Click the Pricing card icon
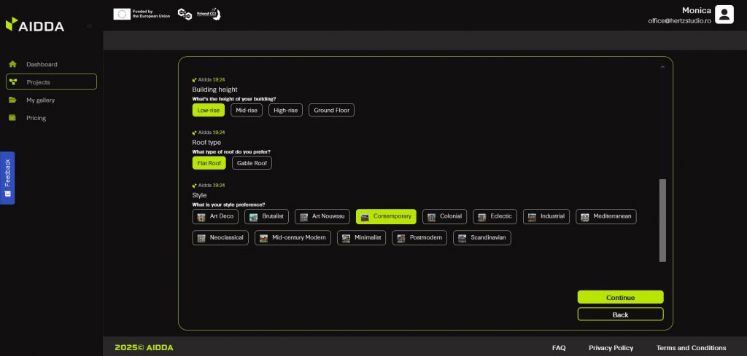The width and height of the screenshot is (747, 356). pyautogui.click(x=12, y=118)
